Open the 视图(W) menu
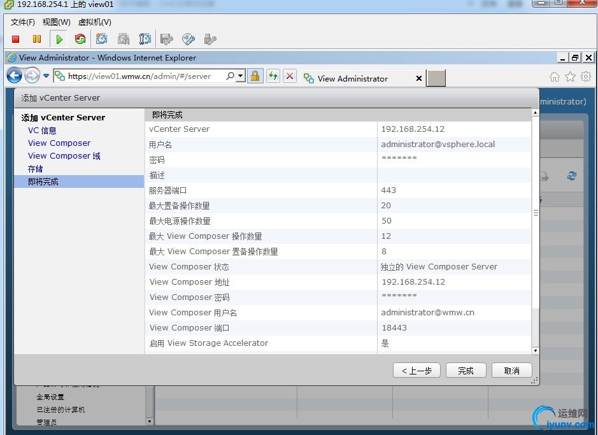Screen dimensions: 598x435 tap(57, 22)
